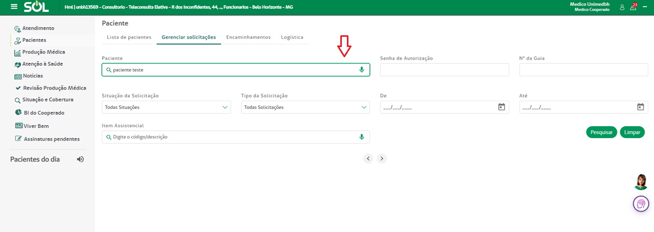The height and width of the screenshot is (232, 654).
Task: Open Produção Médica in the sidebar
Action: click(43, 52)
